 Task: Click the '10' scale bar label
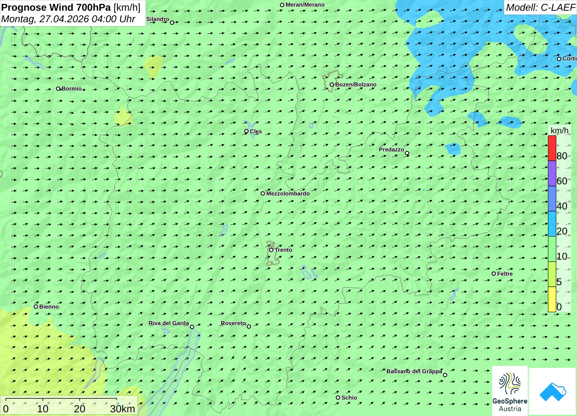pyautogui.click(x=43, y=409)
